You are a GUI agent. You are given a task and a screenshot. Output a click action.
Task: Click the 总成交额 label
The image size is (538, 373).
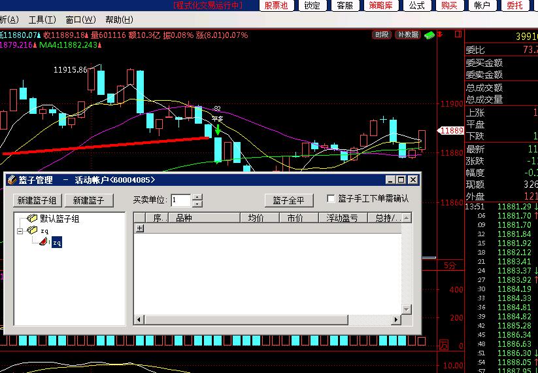[x=484, y=88]
